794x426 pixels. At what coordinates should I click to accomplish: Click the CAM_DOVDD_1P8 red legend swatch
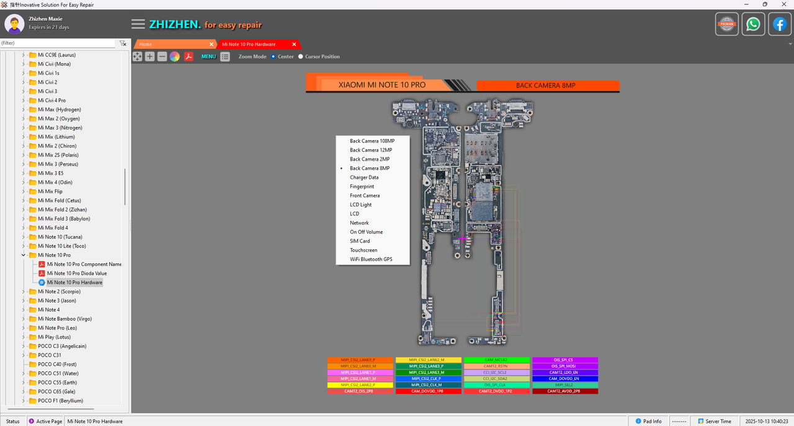pyautogui.click(x=429, y=391)
